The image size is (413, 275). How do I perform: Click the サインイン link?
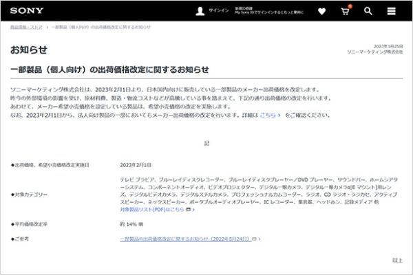click(x=219, y=10)
